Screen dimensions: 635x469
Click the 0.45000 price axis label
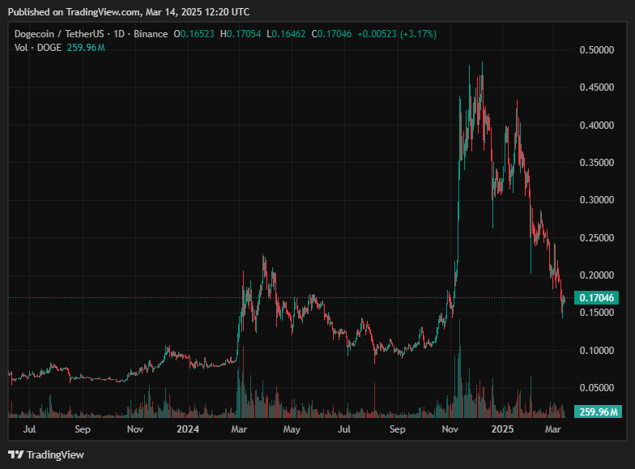pyautogui.click(x=596, y=87)
